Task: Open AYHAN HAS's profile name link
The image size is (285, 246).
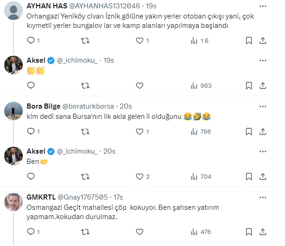Action: click(x=46, y=7)
